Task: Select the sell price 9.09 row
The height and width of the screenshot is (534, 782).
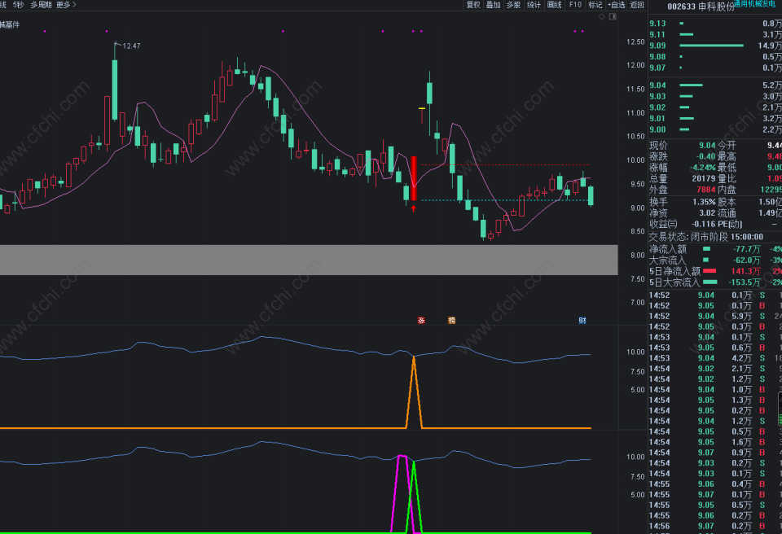Action: [x=715, y=46]
